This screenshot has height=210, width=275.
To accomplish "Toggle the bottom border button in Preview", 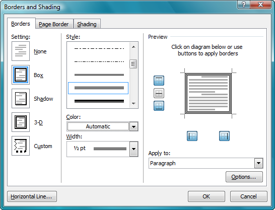I will (x=159, y=106).
